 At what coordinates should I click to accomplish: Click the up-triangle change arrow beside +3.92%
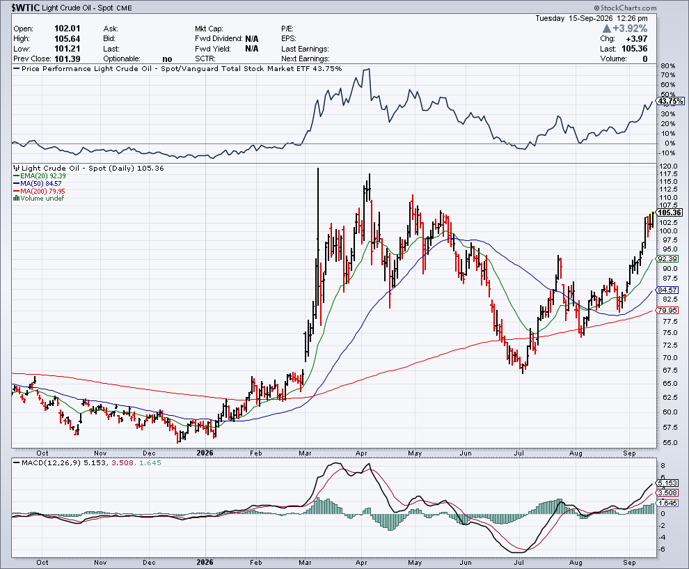pos(607,29)
